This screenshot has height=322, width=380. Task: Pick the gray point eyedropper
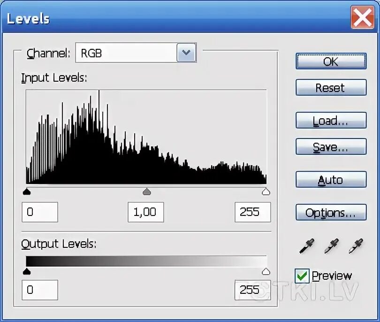tap(331, 246)
